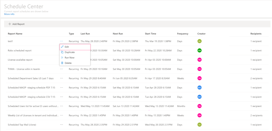This screenshot has height=131, width=272.
Task: Click the plus icon beside Add Report
Action: click(10, 24)
